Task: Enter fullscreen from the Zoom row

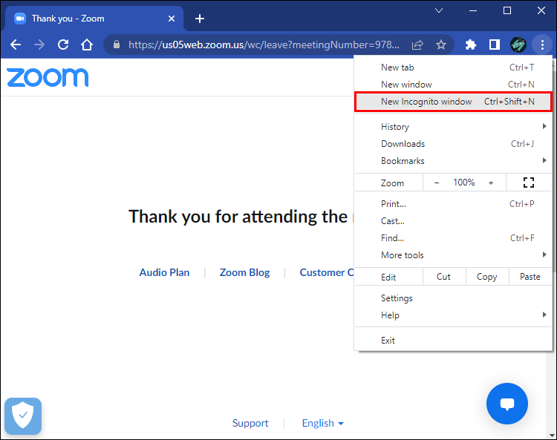Action: (x=529, y=183)
